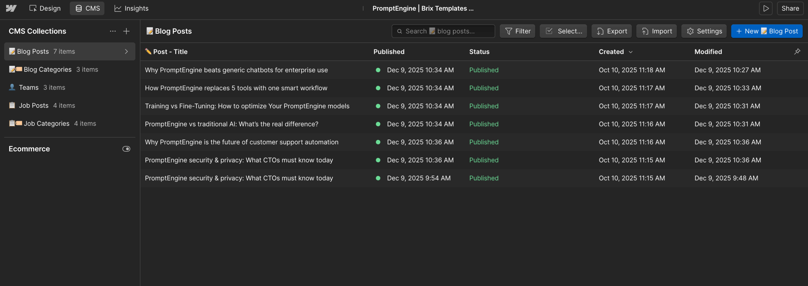Open the Filter panel
808x286 pixels.
pos(517,31)
